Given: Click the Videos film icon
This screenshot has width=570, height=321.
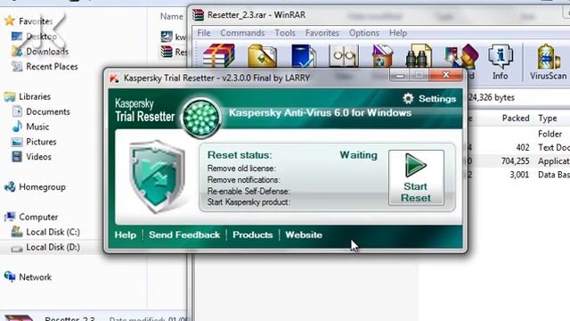Looking at the screenshot, I should (x=17, y=157).
